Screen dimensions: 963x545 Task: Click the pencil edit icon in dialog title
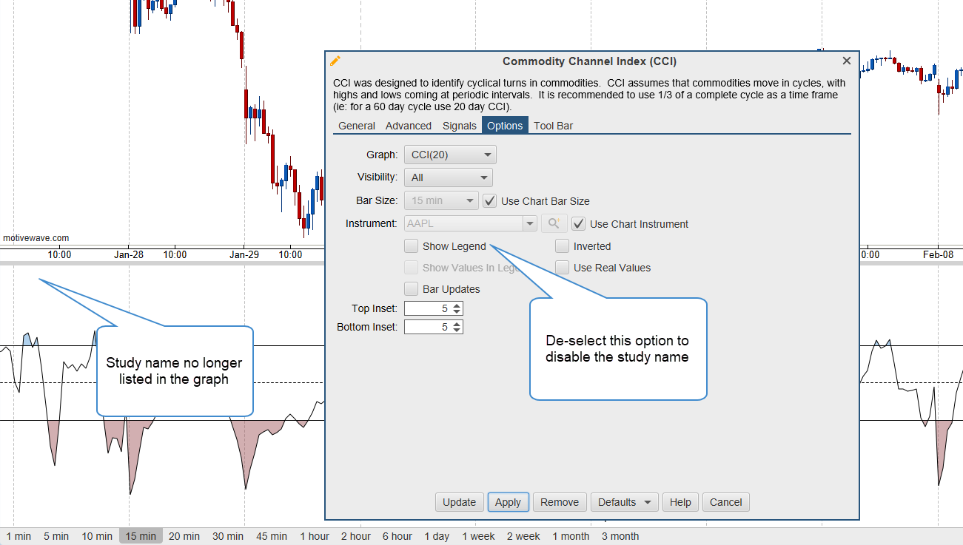click(x=335, y=61)
